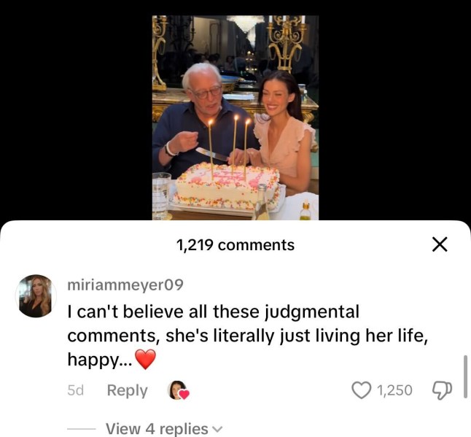Click the creator-liked avatar badge
471x437 pixels.
coord(178,391)
